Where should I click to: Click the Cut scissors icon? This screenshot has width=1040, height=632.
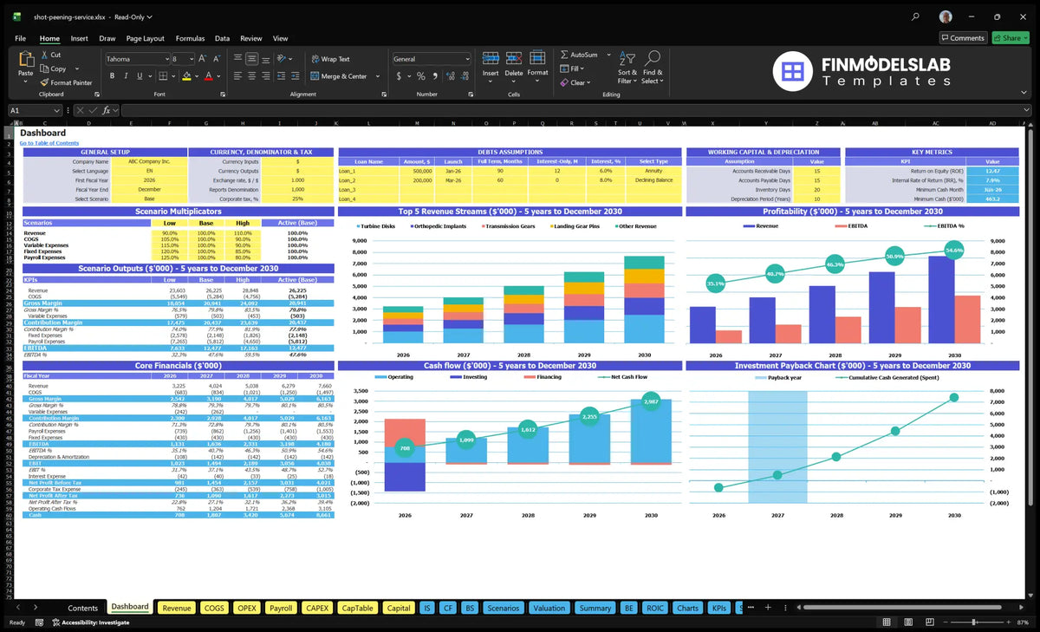pyautogui.click(x=43, y=55)
